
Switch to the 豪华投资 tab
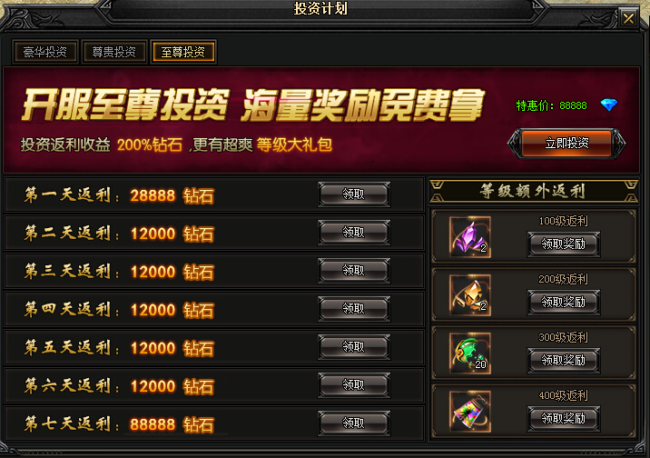[x=44, y=52]
